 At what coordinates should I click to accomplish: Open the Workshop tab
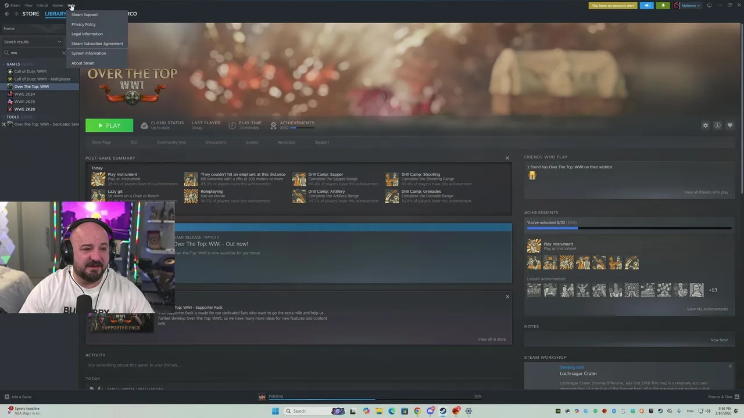(286, 142)
